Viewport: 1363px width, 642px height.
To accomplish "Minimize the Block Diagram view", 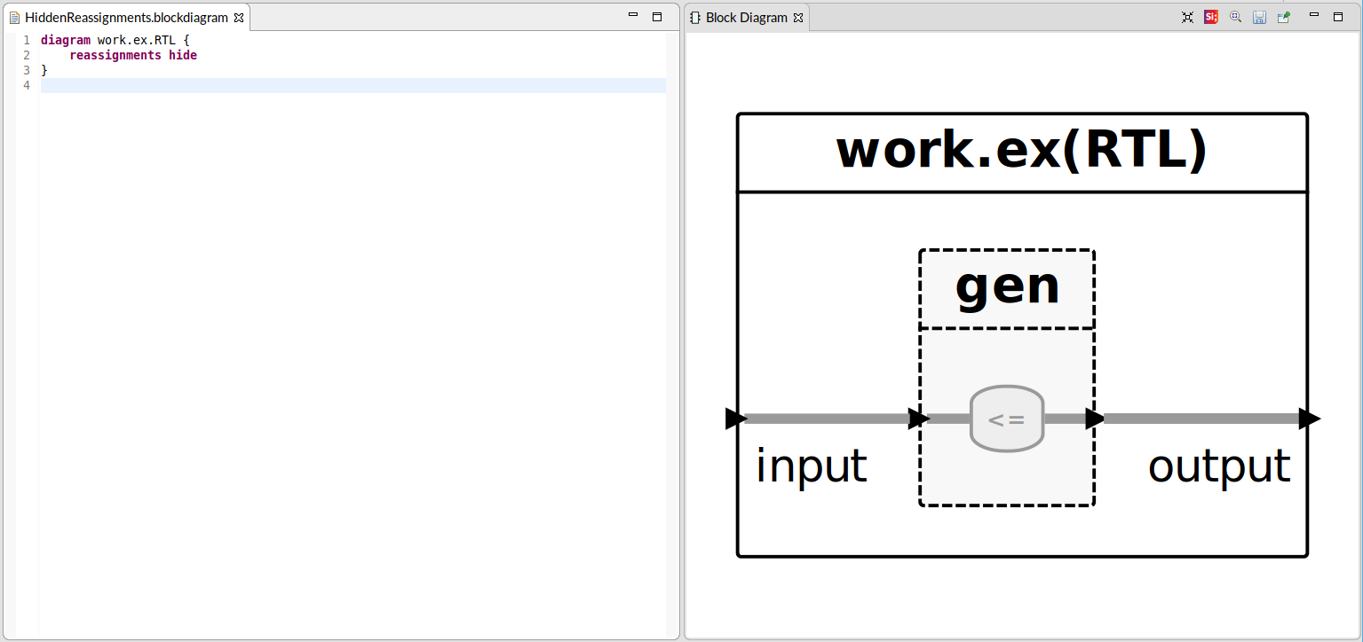I will [1314, 16].
